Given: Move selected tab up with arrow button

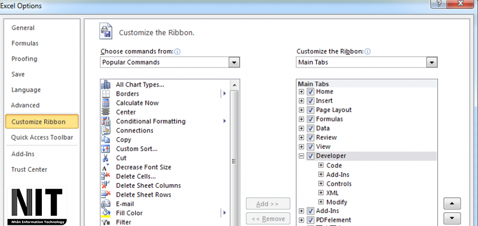Looking at the screenshot, I should [452, 203].
